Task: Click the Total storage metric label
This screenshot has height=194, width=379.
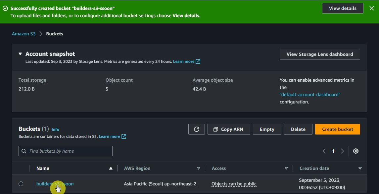Action: click(x=32, y=80)
